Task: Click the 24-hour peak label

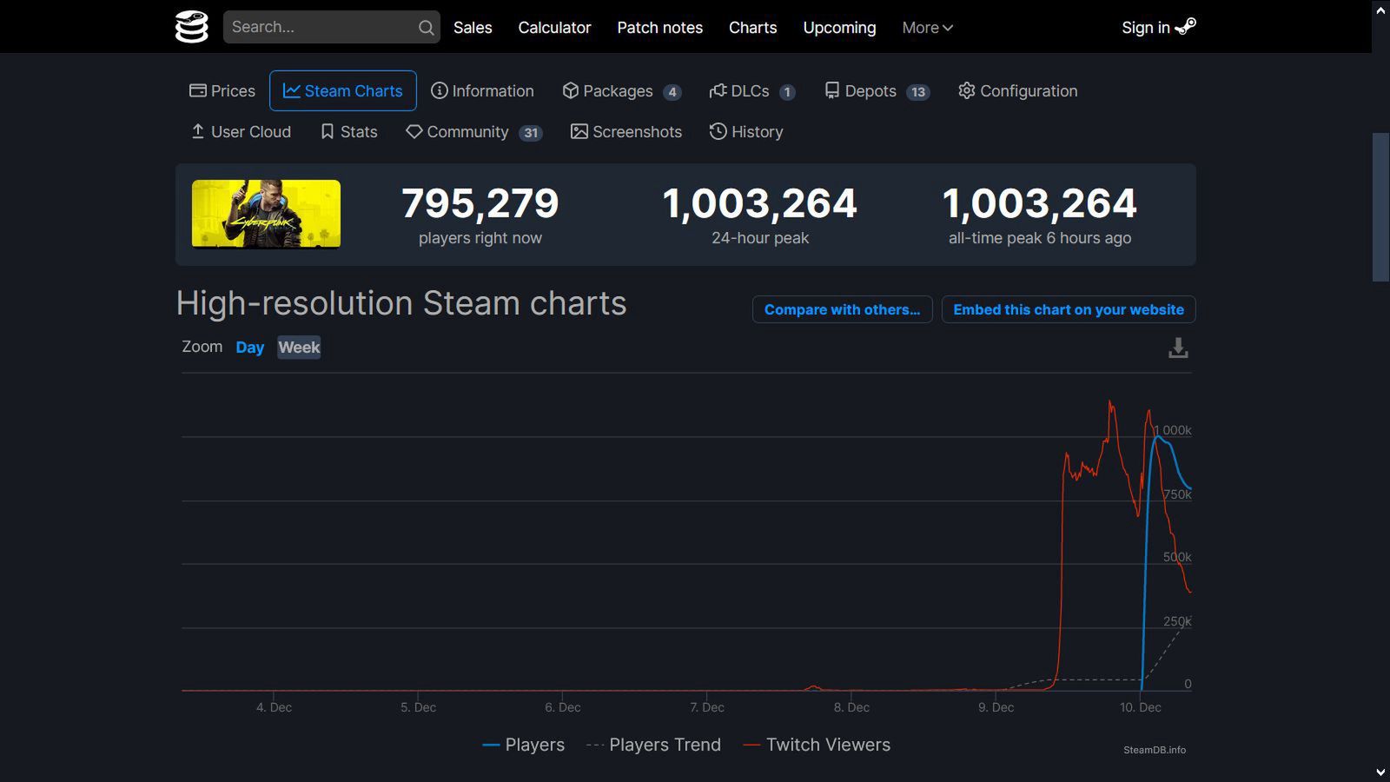Action: click(760, 238)
